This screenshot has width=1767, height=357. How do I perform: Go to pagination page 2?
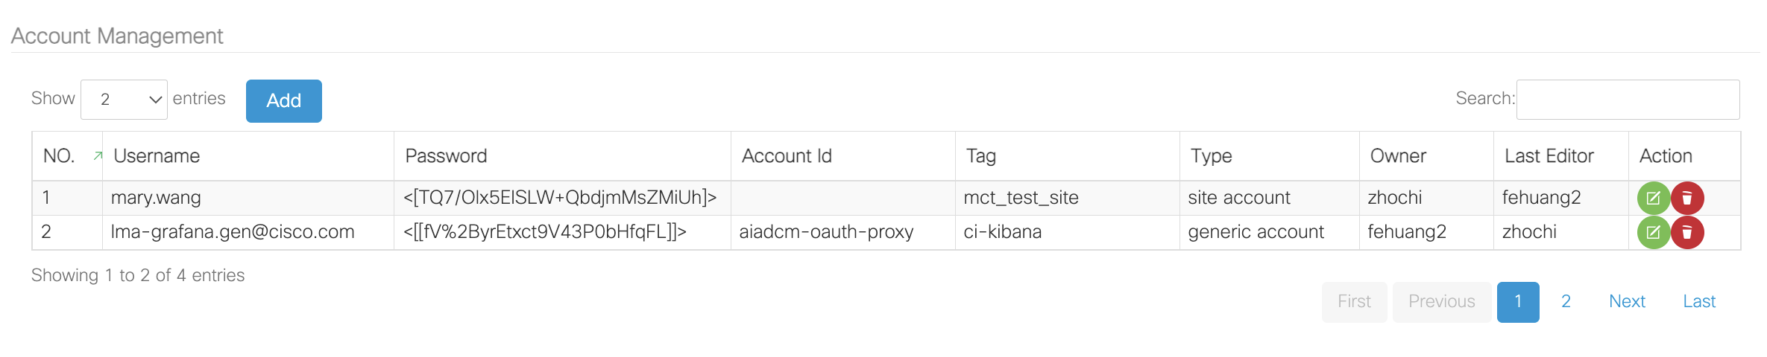[1566, 302]
